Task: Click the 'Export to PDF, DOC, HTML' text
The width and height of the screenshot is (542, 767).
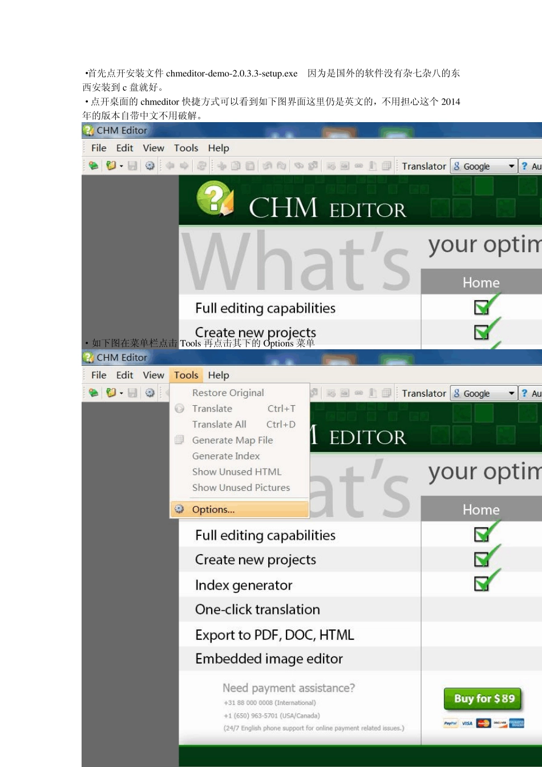Action: click(x=274, y=635)
